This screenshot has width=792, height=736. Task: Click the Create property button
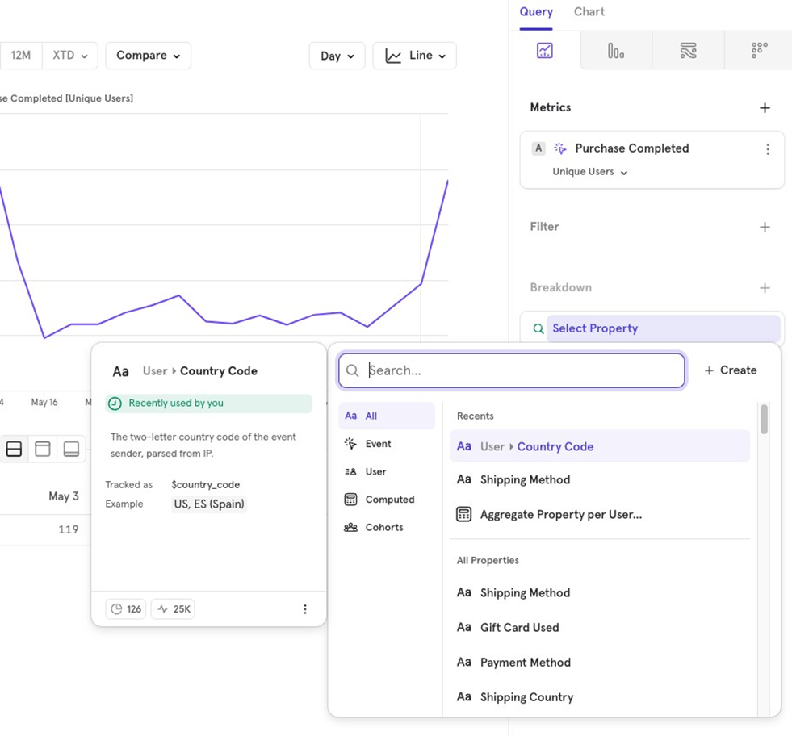point(730,370)
